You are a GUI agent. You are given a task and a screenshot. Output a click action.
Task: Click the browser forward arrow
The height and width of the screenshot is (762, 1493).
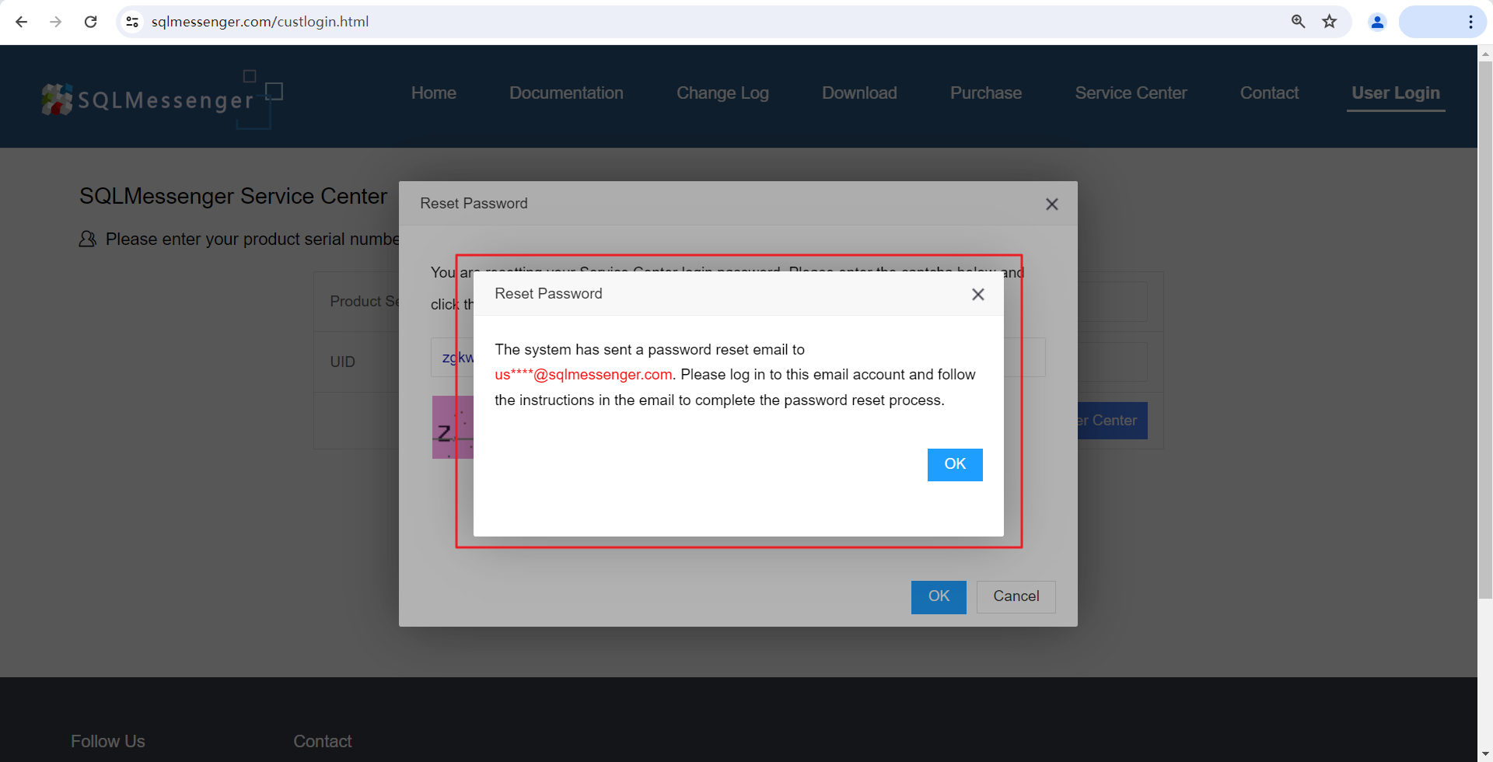[x=56, y=22]
